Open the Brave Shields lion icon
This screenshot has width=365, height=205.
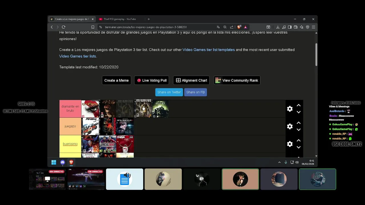tap(239, 27)
